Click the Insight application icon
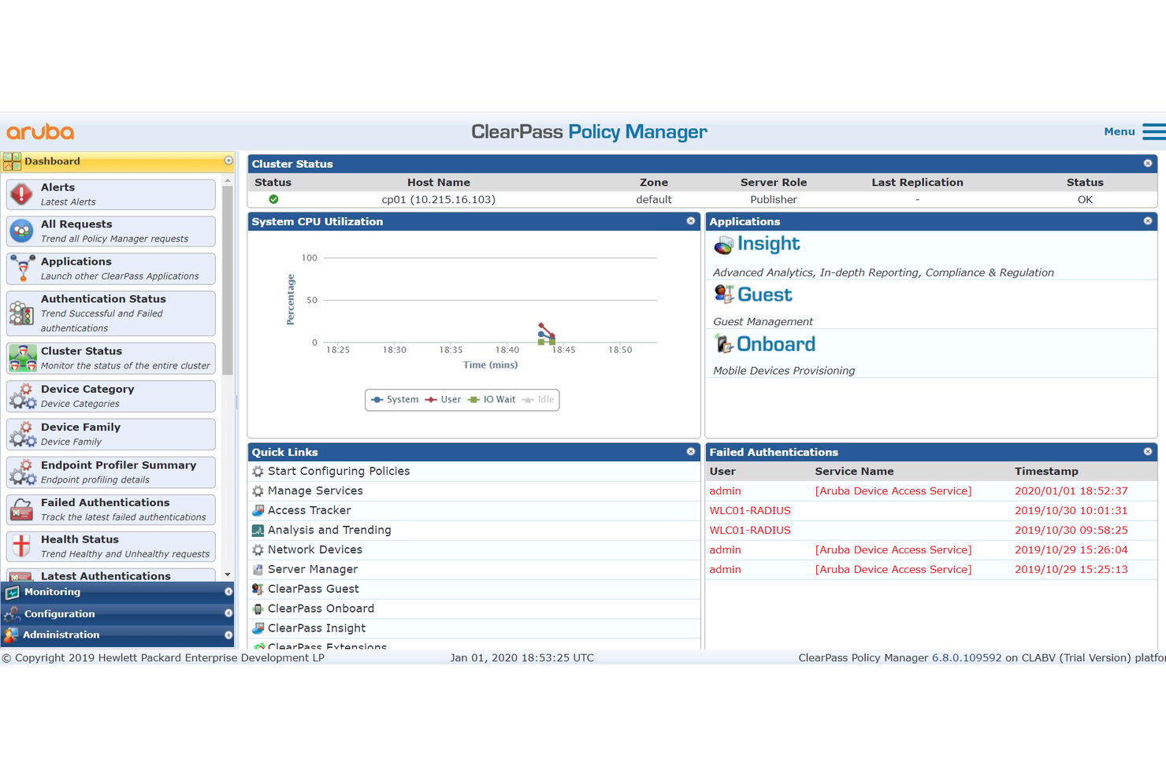Screen dimensions: 1166x777 point(723,246)
